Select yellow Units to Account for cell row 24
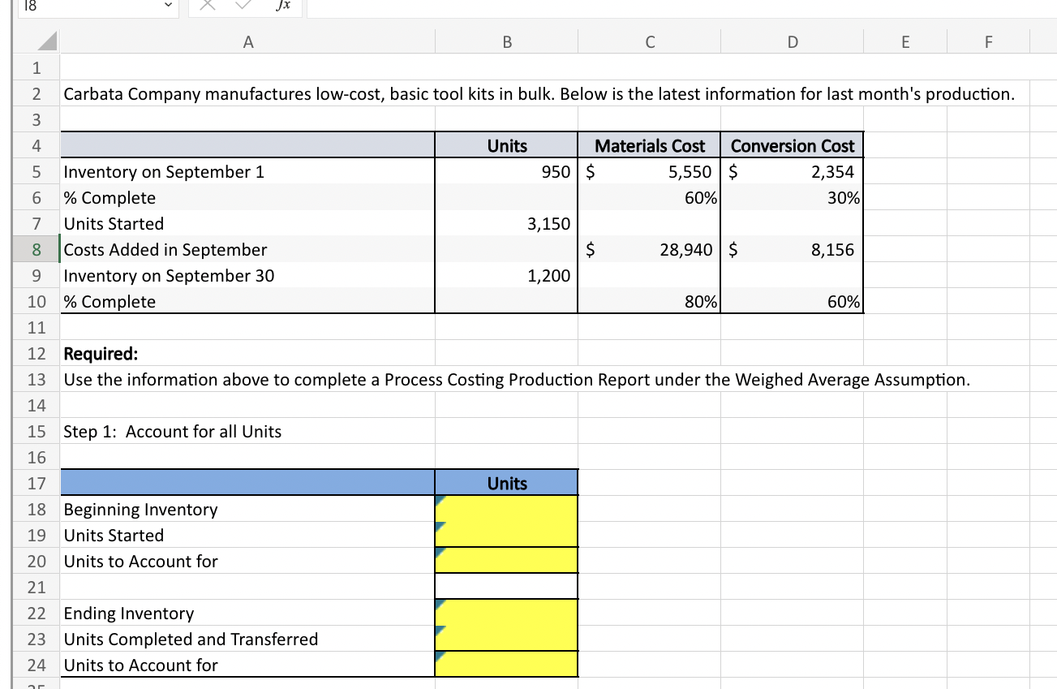 506,664
